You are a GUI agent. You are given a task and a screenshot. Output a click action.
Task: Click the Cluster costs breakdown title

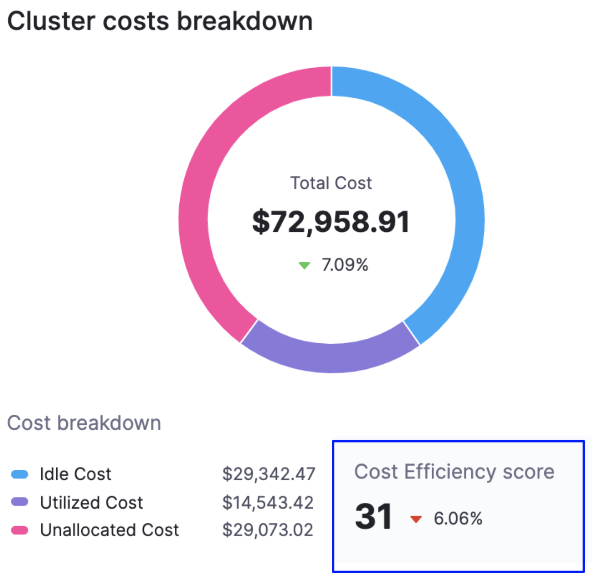pyautogui.click(x=160, y=21)
